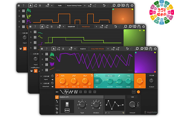
Task: Select the orange line curve thumbnail
Action: click(52, 69)
